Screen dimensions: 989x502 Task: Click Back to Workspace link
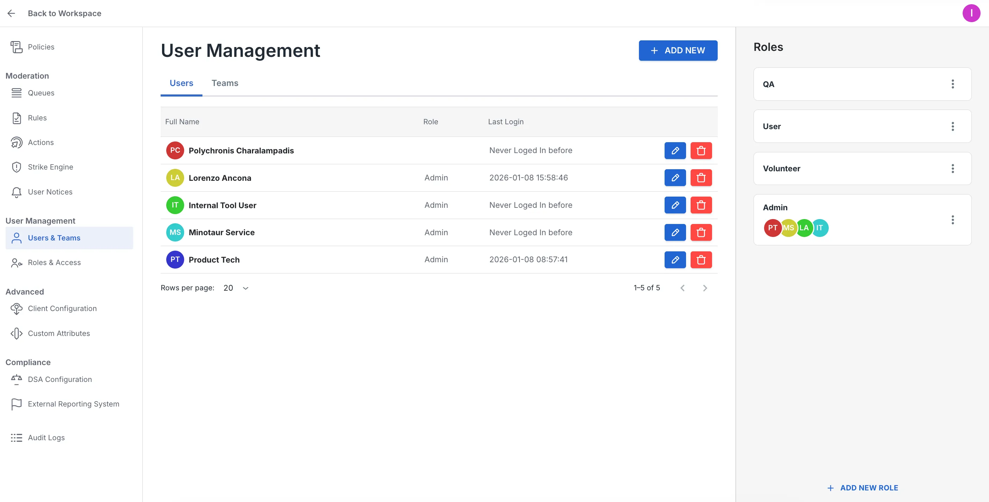pyautogui.click(x=65, y=13)
